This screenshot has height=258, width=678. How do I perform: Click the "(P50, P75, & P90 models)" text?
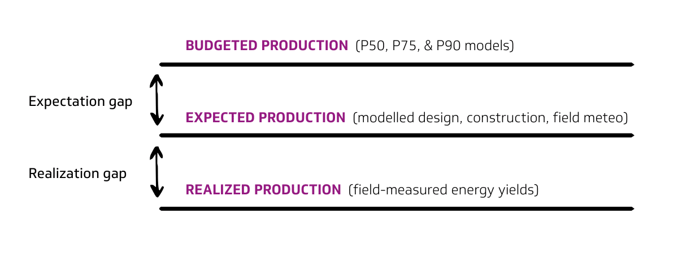[434, 46]
